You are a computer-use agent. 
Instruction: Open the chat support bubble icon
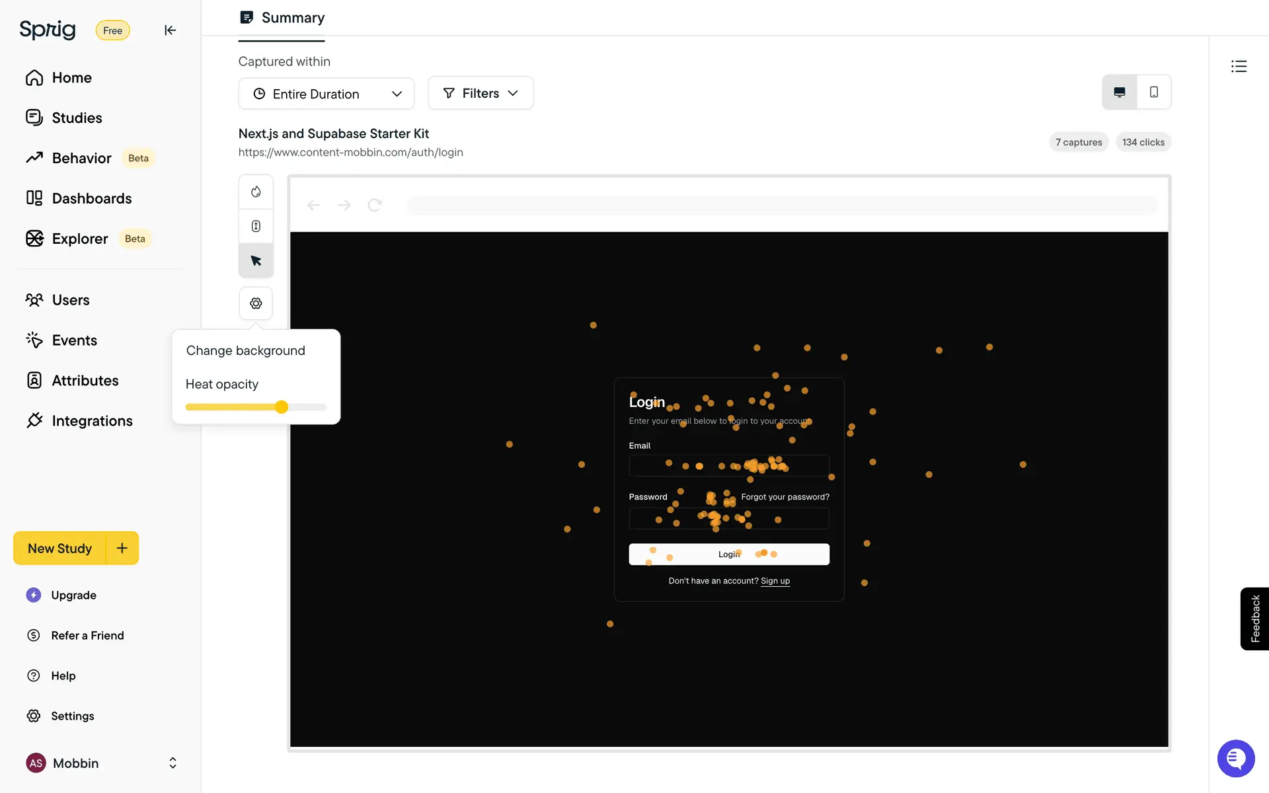[x=1235, y=758]
